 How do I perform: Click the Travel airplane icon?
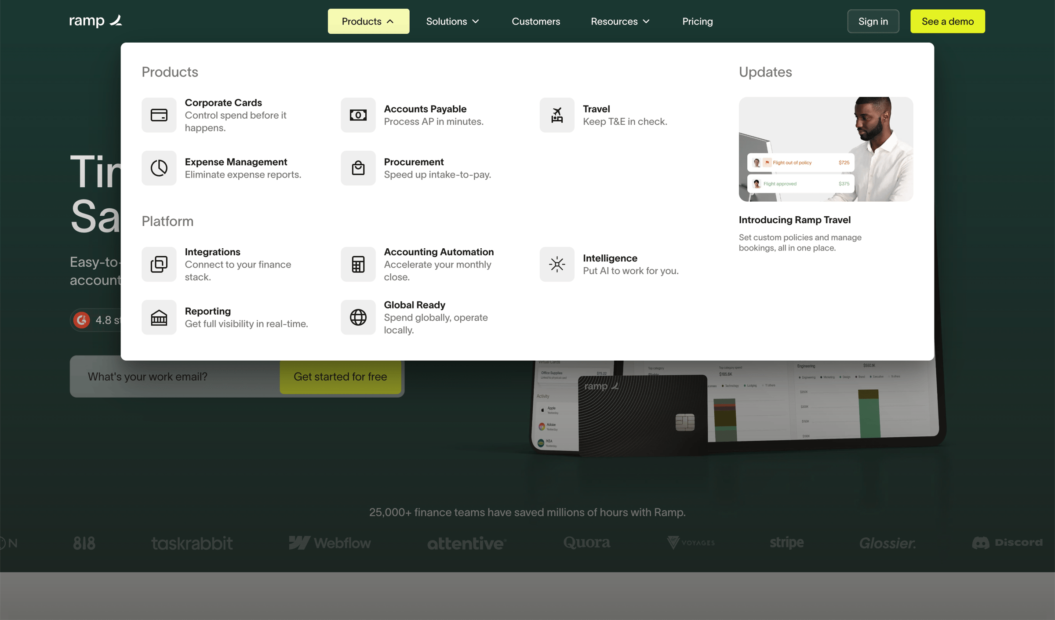(557, 115)
